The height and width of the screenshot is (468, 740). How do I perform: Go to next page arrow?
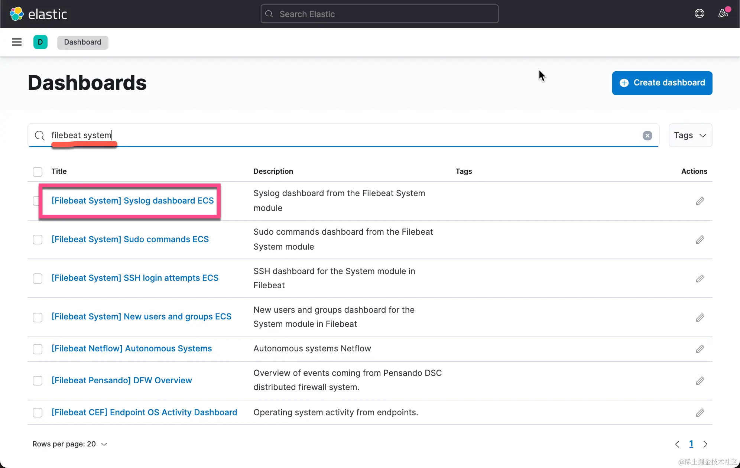705,444
